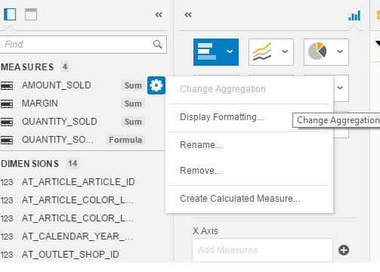Choose Remove... in the context menu
The height and width of the screenshot is (272, 380).
200,171
